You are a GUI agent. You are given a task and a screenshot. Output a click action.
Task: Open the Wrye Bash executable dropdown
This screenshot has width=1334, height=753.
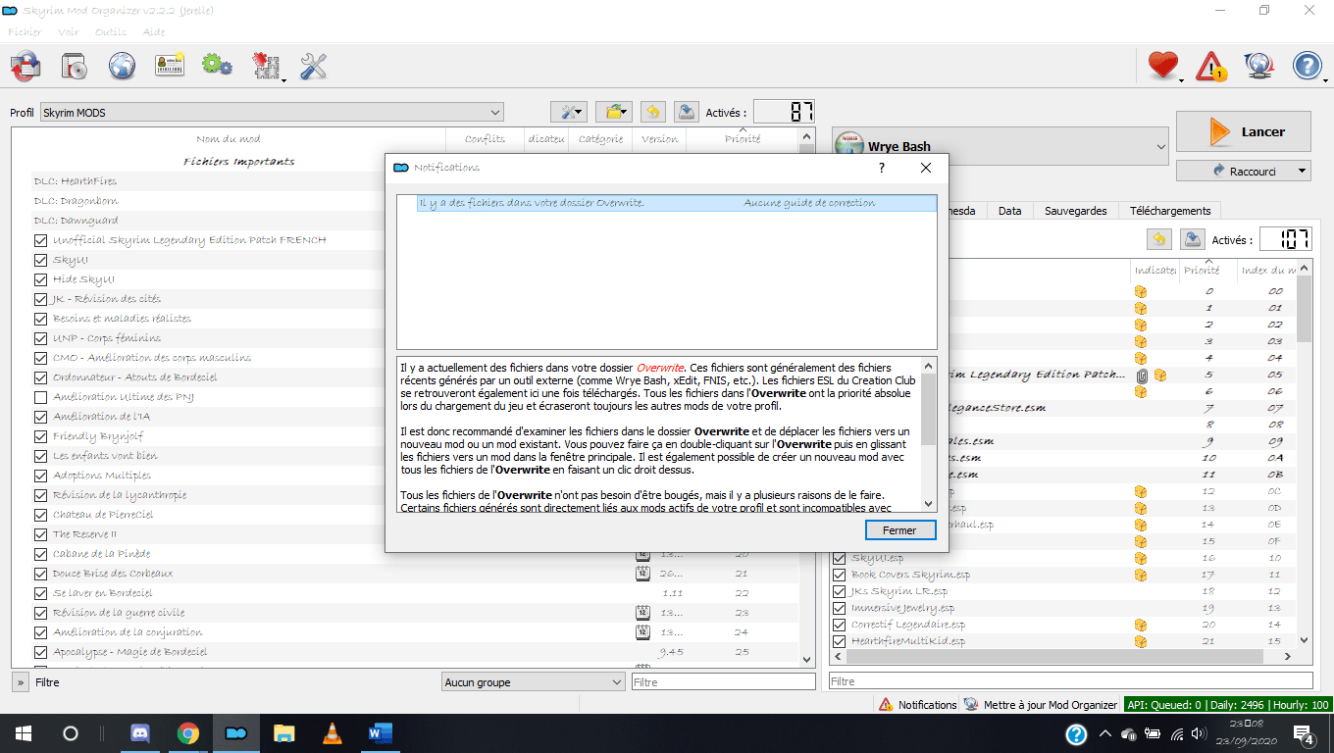coord(1000,146)
